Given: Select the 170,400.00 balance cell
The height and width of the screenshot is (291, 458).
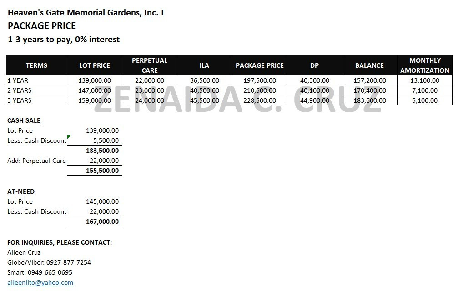Looking at the screenshot, I should coord(369,90).
